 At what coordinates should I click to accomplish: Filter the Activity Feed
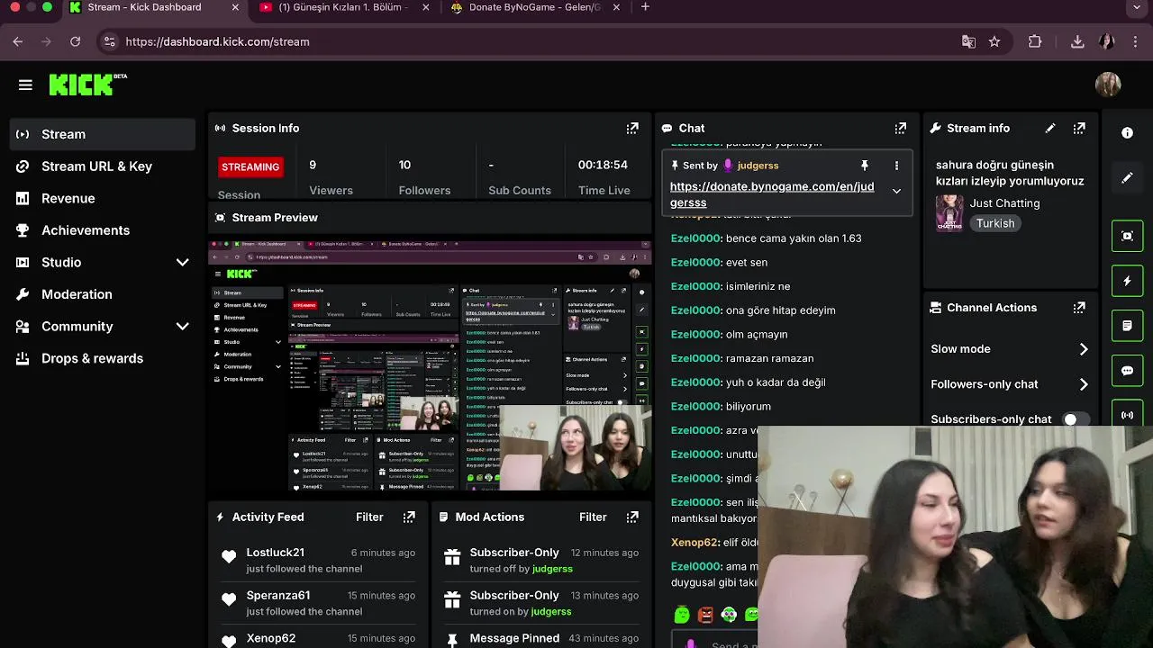click(369, 517)
